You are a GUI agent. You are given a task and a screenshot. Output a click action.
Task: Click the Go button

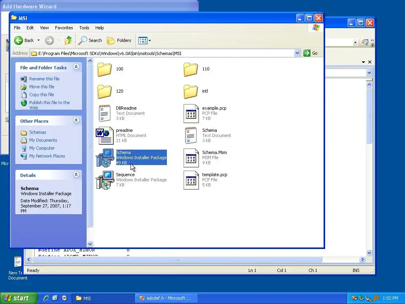click(x=311, y=53)
